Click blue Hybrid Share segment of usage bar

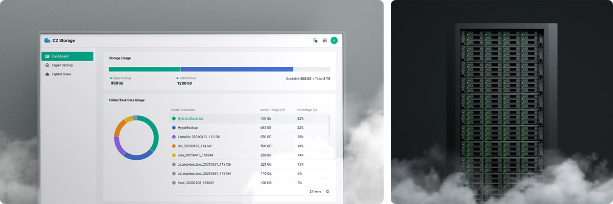coord(237,69)
